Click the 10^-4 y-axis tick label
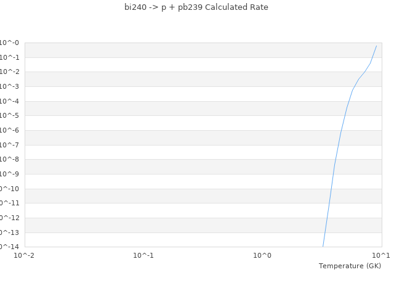 [10, 101]
